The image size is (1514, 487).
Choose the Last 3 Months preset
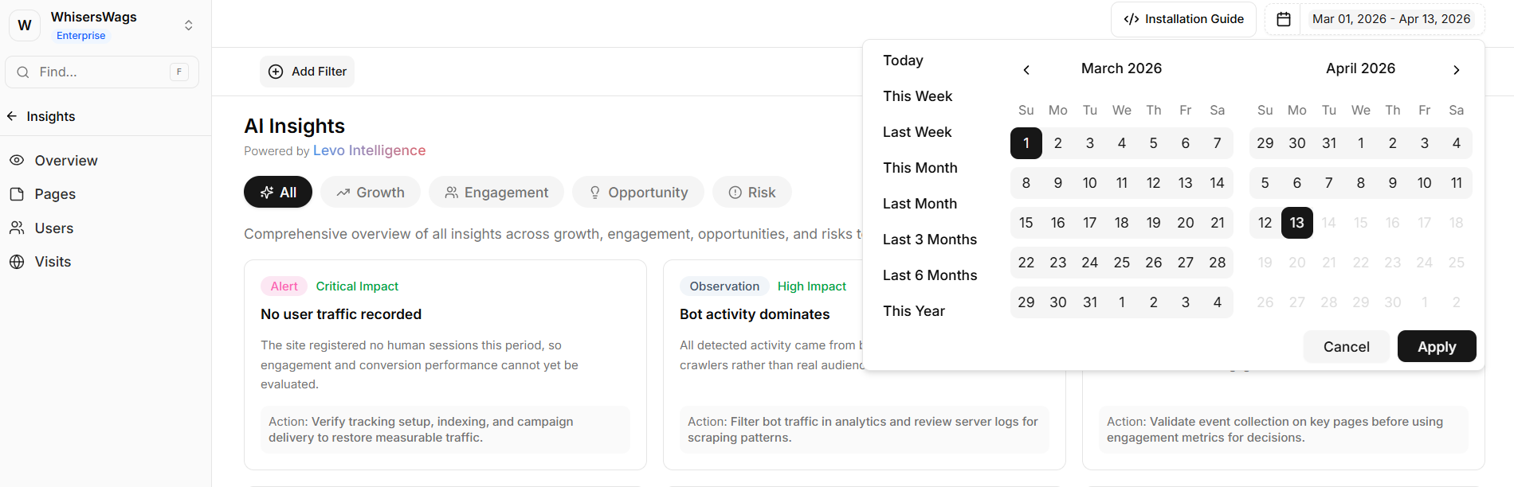click(929, 240)
